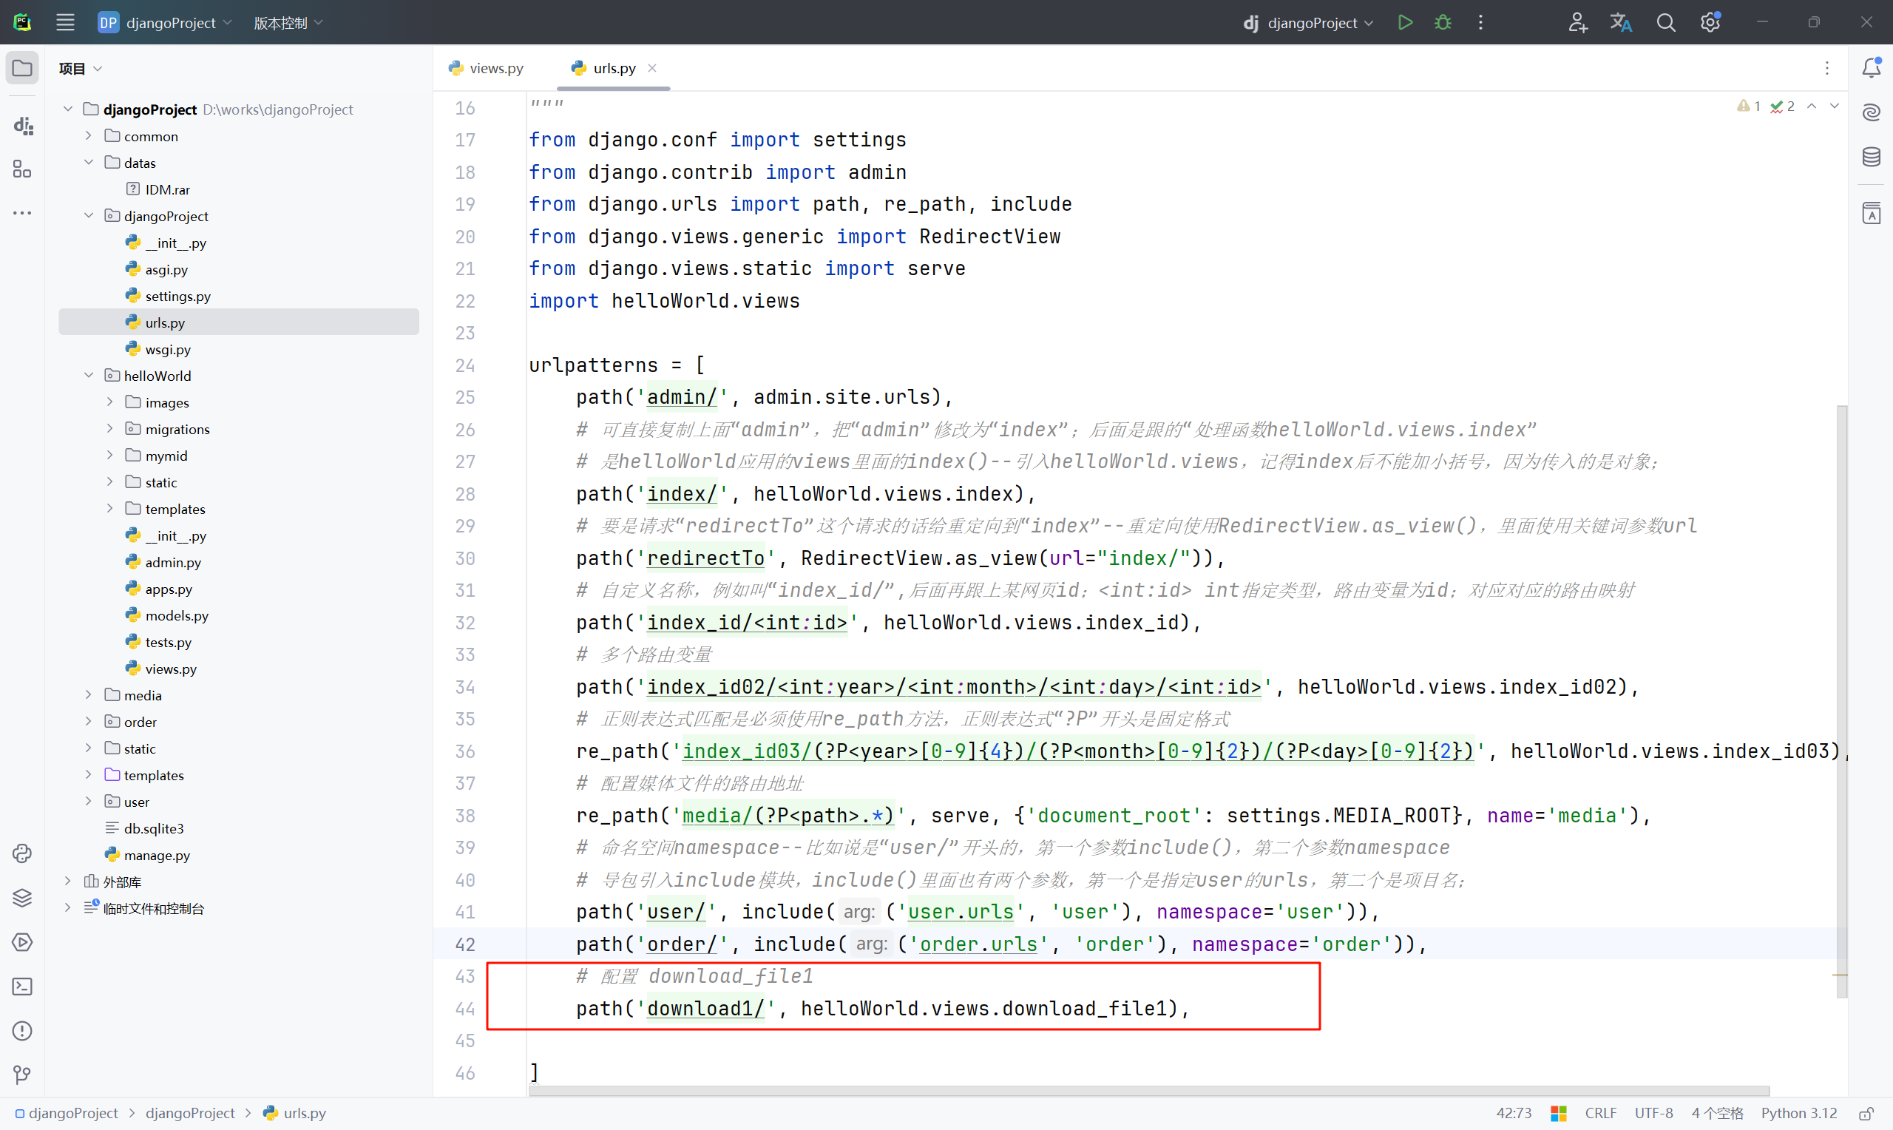Open the Terminal tool window
Viewport: 1893px width, 1130px height.
click(22, 986)
